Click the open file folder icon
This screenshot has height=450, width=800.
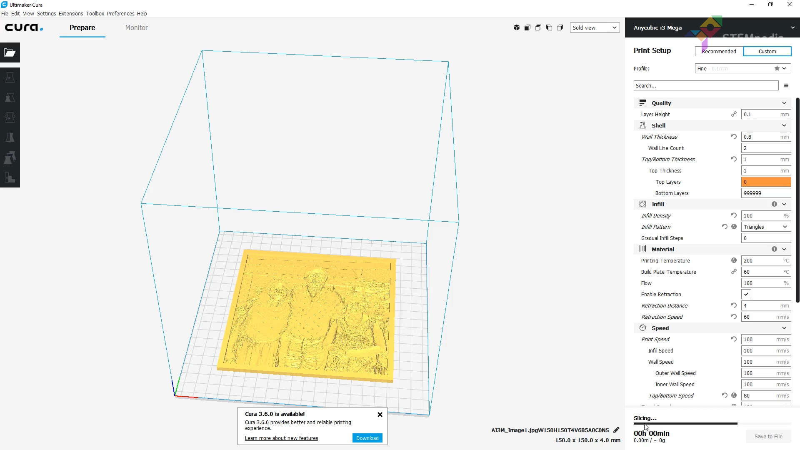(x=10, y=52)
